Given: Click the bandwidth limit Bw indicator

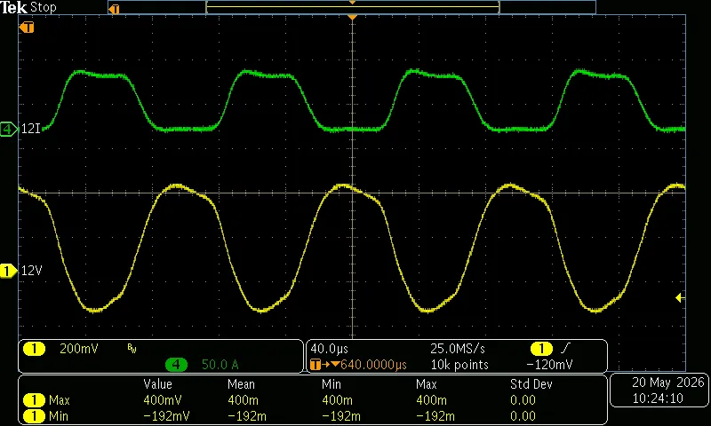Looking at the screenshot, I should [x=132, y=348].
